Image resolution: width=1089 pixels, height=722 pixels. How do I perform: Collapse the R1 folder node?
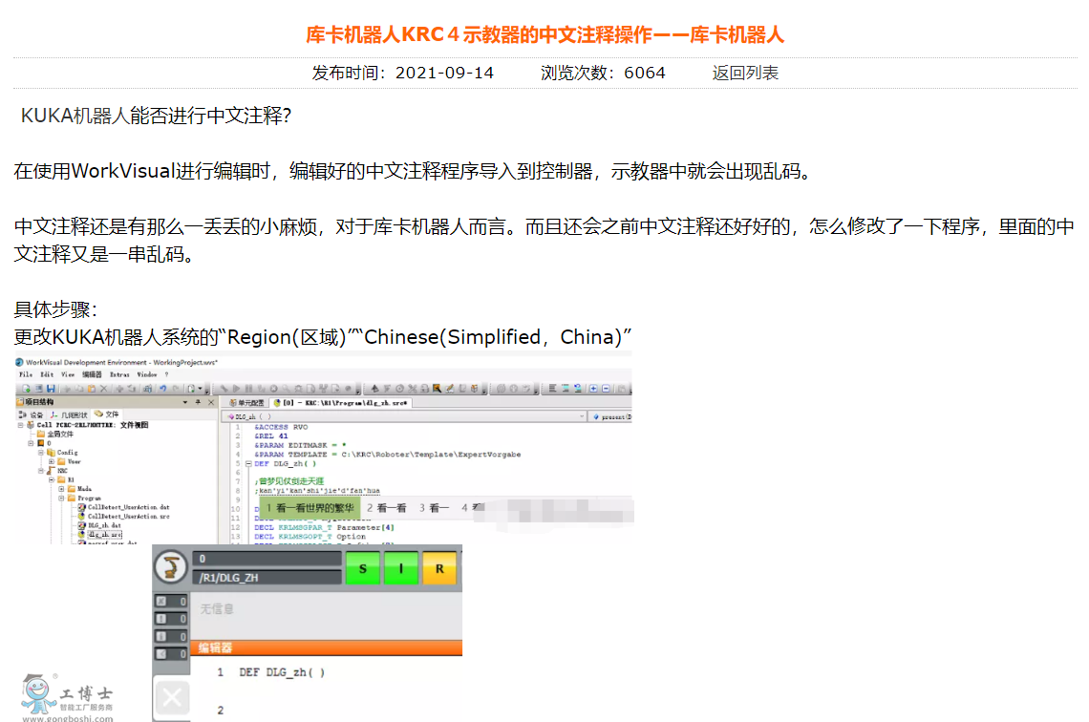52,479
